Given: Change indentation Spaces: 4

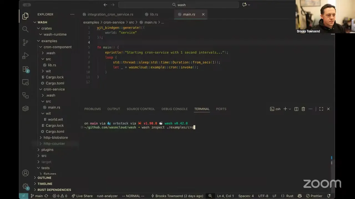Looking at the screenshot, I should click(246, 196).
